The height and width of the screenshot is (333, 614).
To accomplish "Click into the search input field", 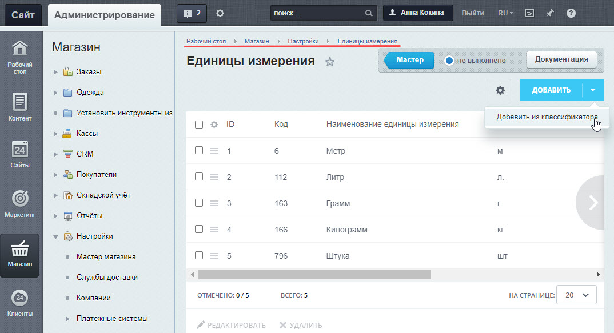I will (x=317, y=13).
